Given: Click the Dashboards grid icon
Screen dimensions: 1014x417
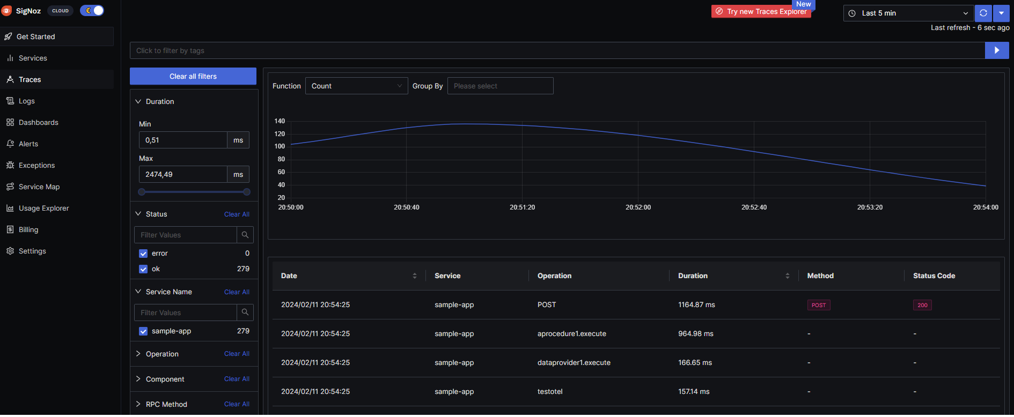Looking at the screenshot, I should (x=10, y=122).
